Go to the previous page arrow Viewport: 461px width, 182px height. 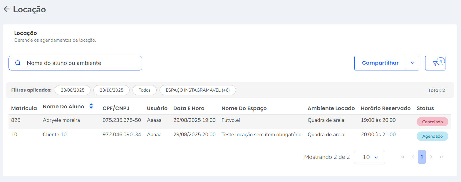coord(413,157)
